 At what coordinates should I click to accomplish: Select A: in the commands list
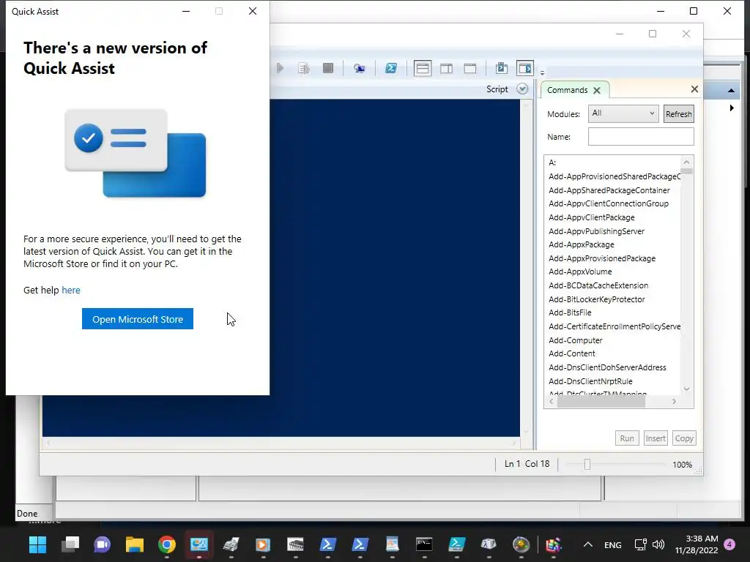click(x=552, y=162)
